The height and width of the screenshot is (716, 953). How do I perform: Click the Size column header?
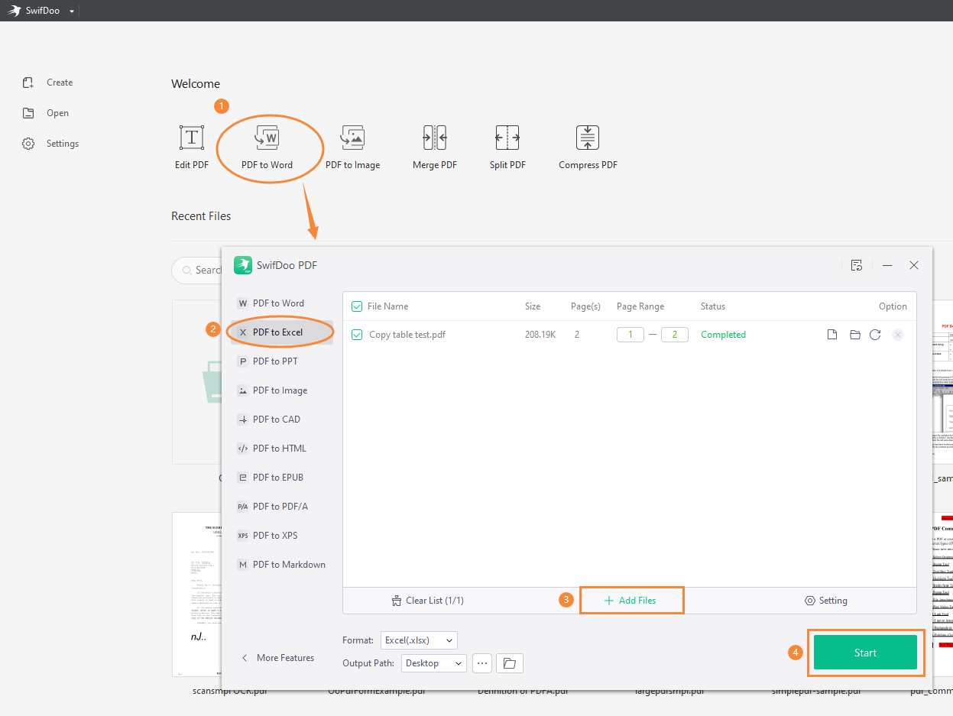click(x=533, y=306)
